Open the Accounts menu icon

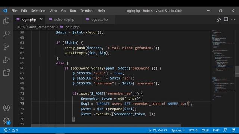tap(6, 108)
